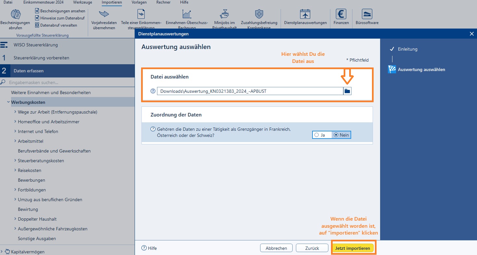Image resolution: width=477 pixels, height=255 pixels.
Task: Collapse the Werbungskosten section
Action: coord(8,102)
